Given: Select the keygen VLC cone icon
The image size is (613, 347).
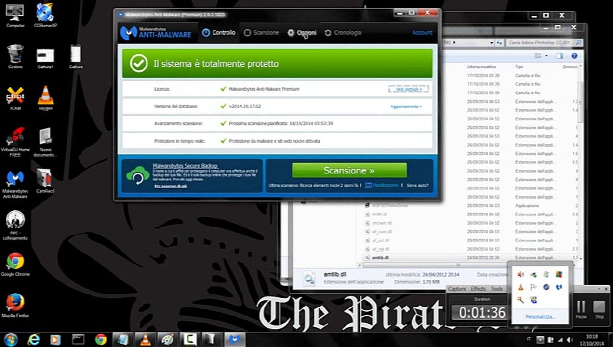Looking at the screenshot, I should coord(45,98).
